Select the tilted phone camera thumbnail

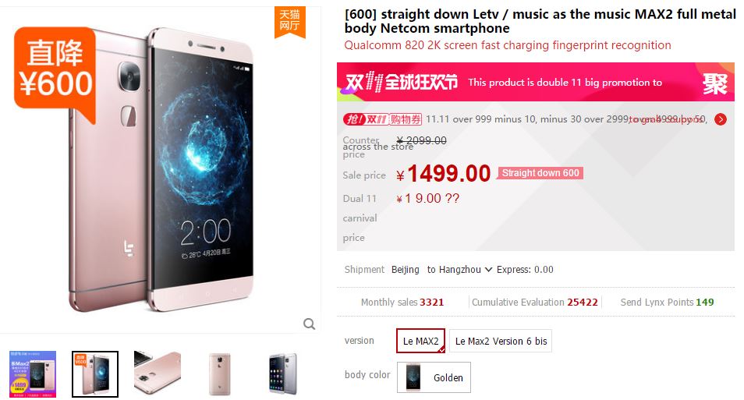click(158, 374)
